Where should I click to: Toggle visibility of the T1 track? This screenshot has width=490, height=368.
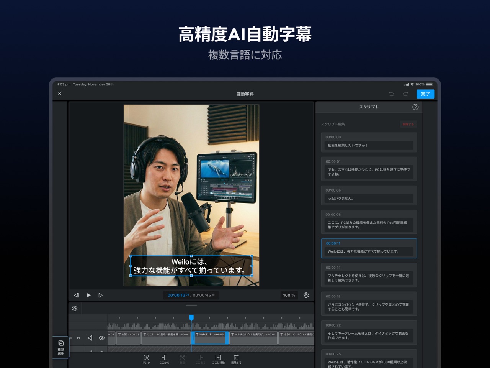102,338
